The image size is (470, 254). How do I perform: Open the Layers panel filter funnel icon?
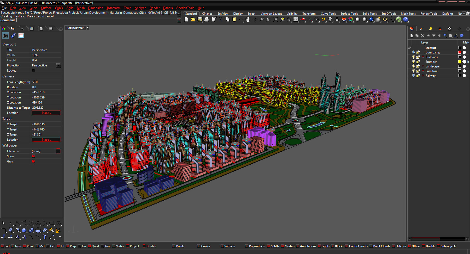(x=445, y=35)
